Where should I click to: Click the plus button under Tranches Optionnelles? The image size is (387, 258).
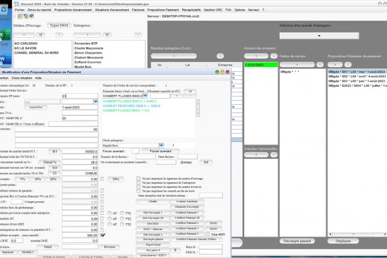256,155
